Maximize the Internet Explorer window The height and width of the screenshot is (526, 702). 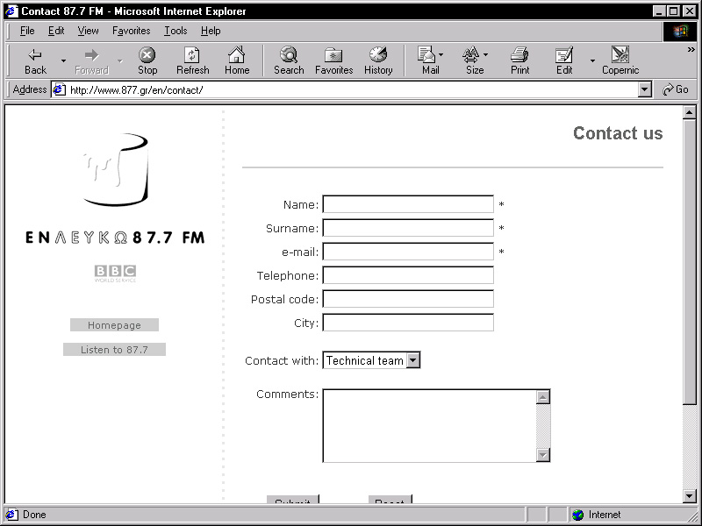(x=673, y=11)
